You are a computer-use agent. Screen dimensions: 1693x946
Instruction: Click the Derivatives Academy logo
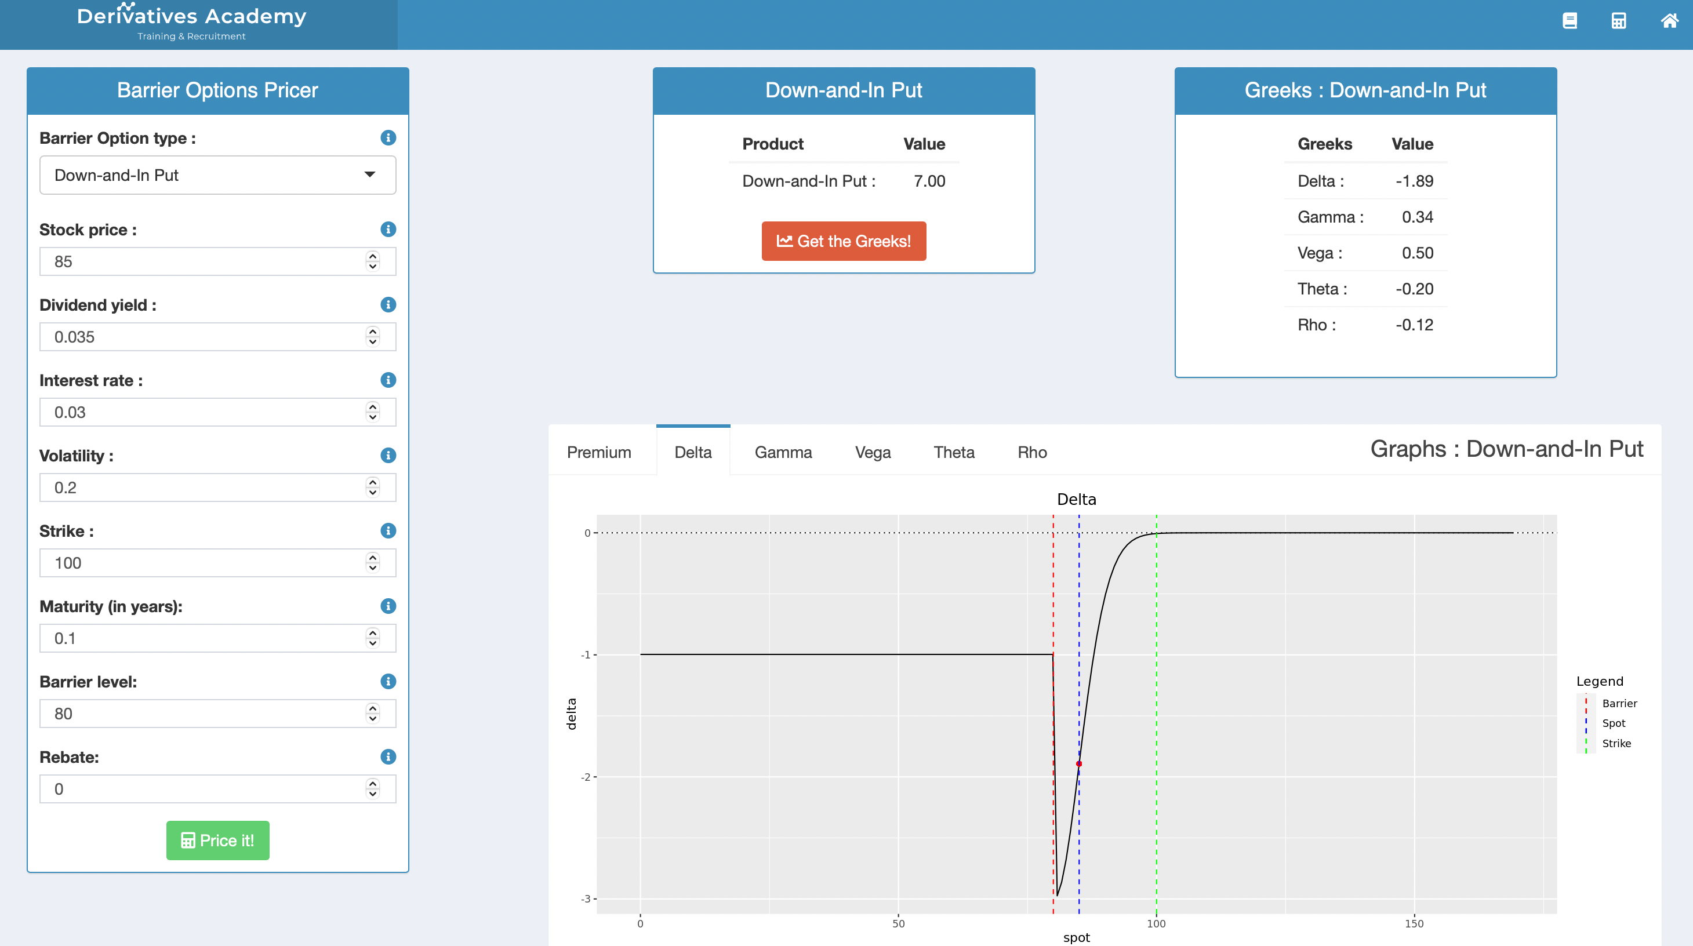191,24
